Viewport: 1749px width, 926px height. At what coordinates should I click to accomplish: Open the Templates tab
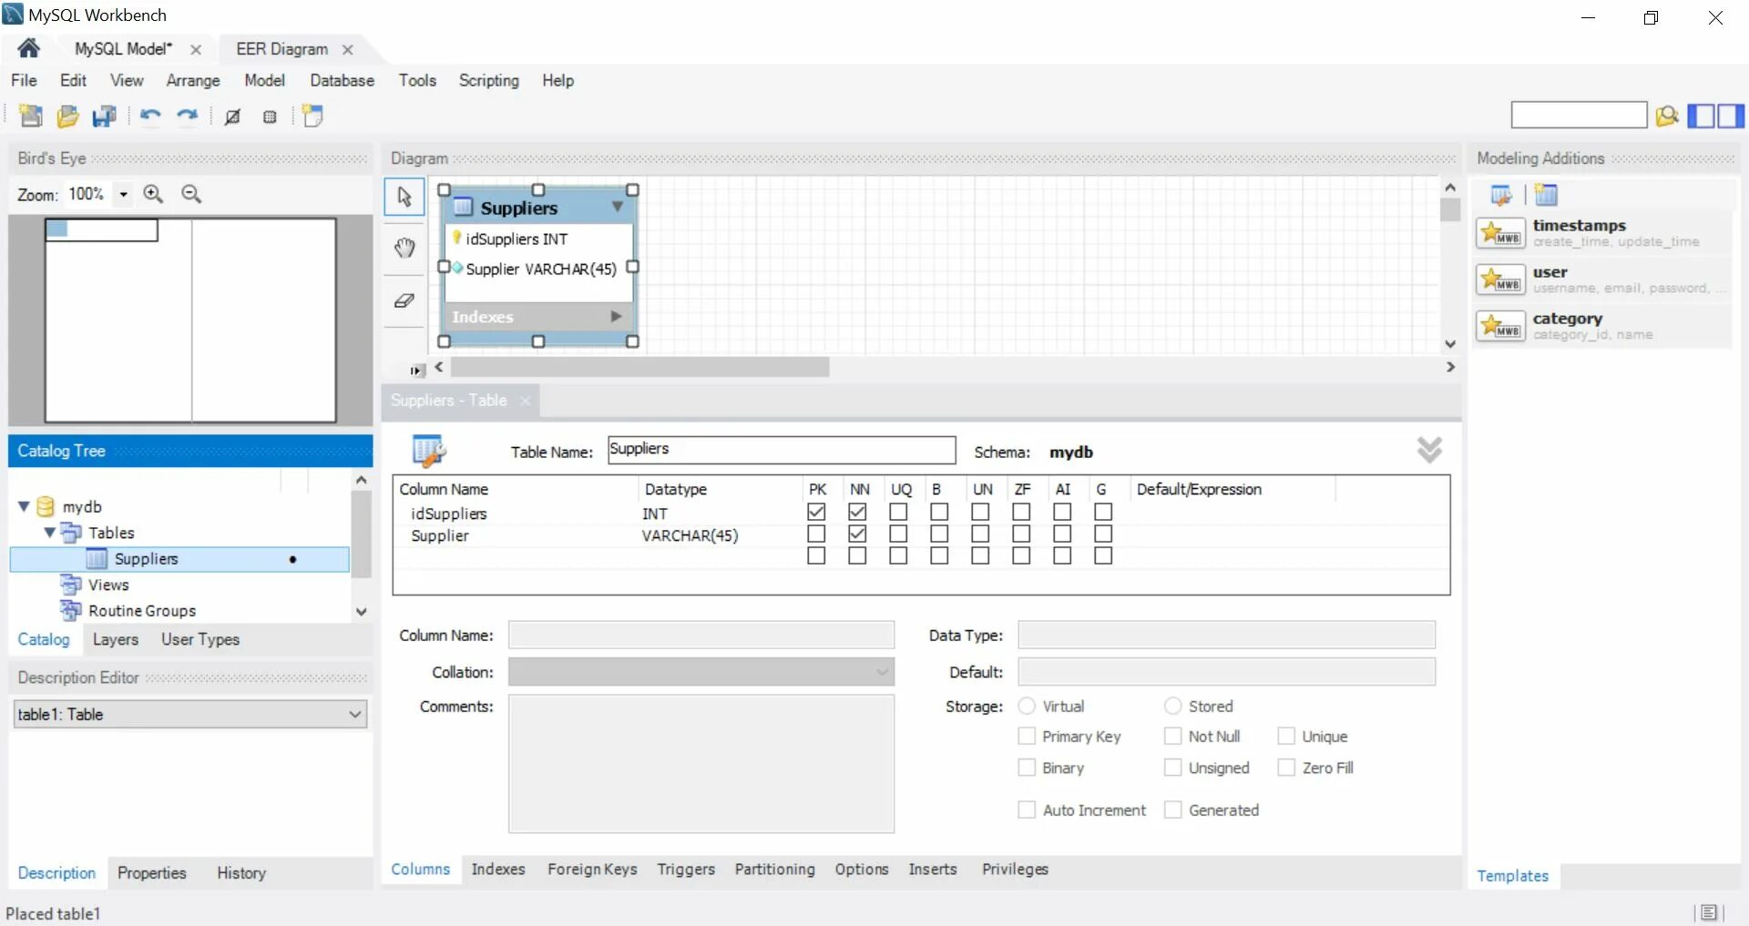(x=1512, y=875)
